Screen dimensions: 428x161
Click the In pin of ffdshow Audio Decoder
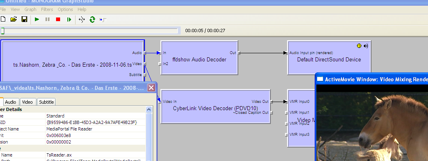160,53
